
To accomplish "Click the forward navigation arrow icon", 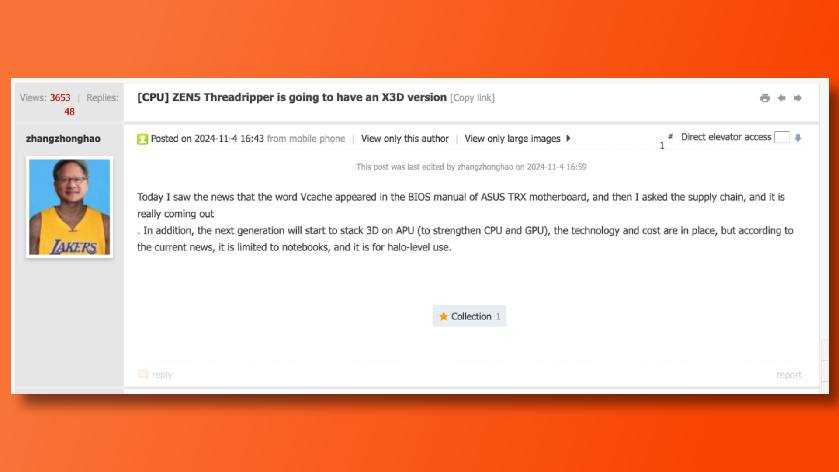I will 797,98.
